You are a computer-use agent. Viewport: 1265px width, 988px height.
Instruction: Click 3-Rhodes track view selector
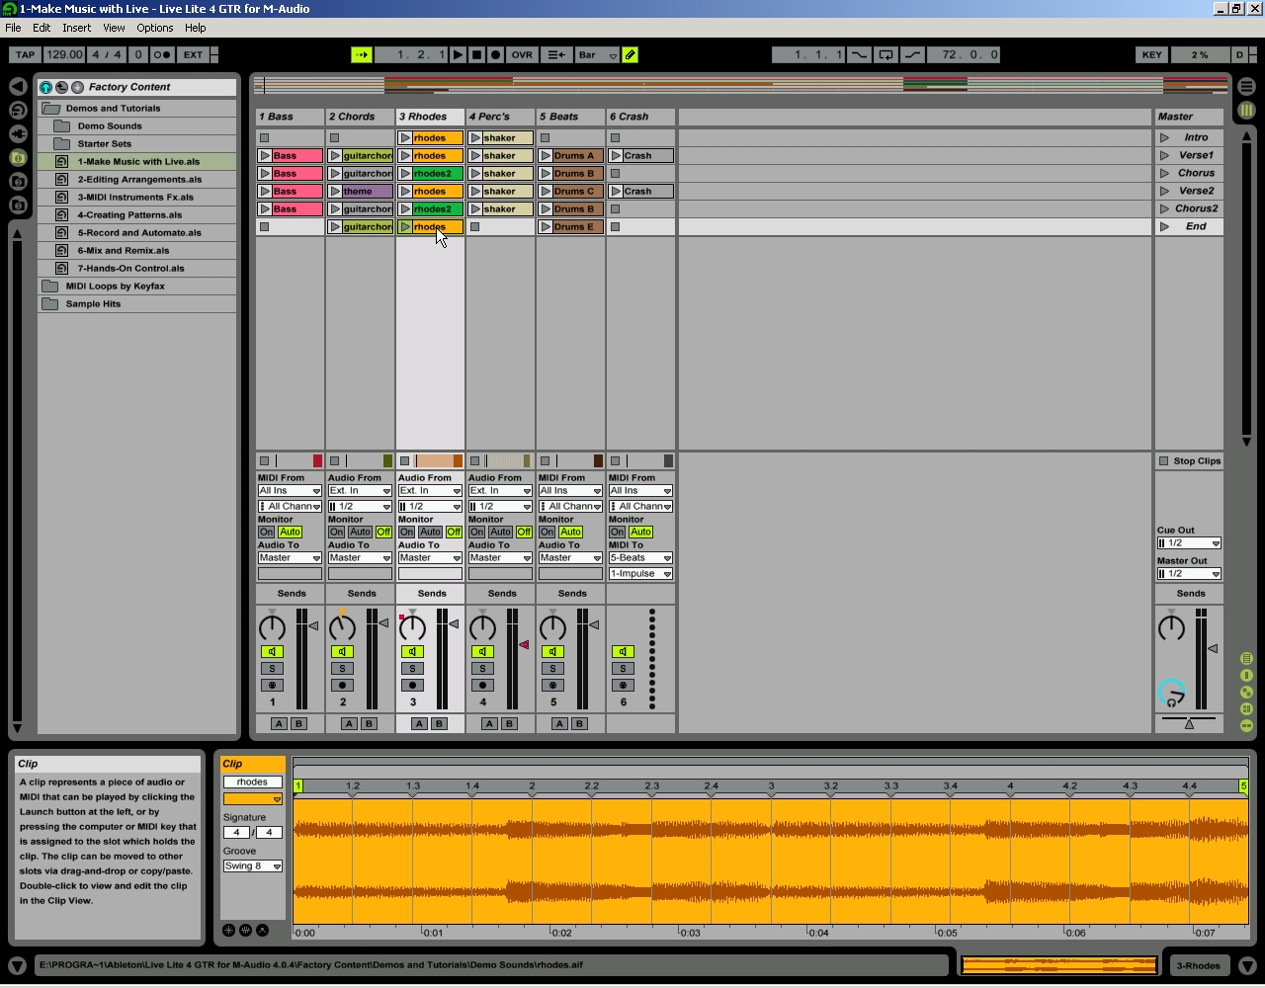pos(1197,966)
